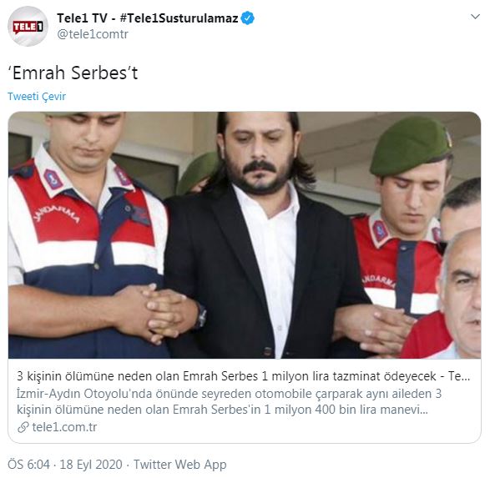The height and width of the screenshot is (478, 490).
Task: Open the tele1.com.tr domain link
Action: pos(64,427)
